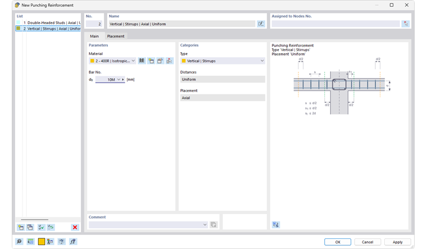Click the yellow color square at bottom
The height and width of the screenshot is (249, 427).
pyautogui.click(x=42, y=242)
